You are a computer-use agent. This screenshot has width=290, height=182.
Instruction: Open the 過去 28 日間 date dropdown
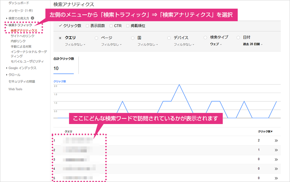[253, 44]
